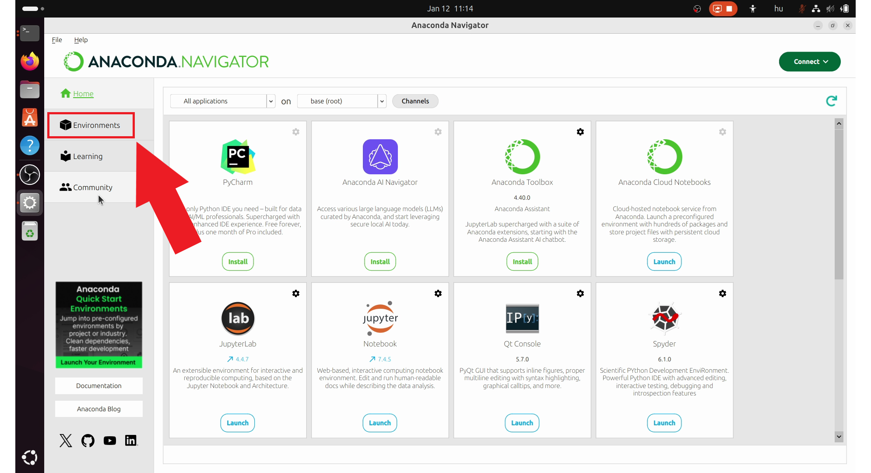Open Anaconda's GitHub page

88,441
